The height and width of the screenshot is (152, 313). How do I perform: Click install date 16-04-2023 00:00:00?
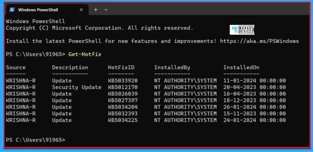pyautogui.click(x=255, y=94)
